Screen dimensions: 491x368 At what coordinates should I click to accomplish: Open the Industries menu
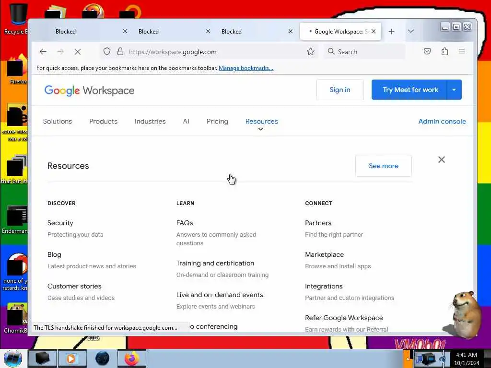click(150, 121)
